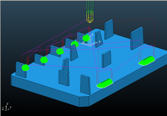Pick the green slot feature at the front edge
This screenshot has width=167, height=116.
tap(105, 83)
